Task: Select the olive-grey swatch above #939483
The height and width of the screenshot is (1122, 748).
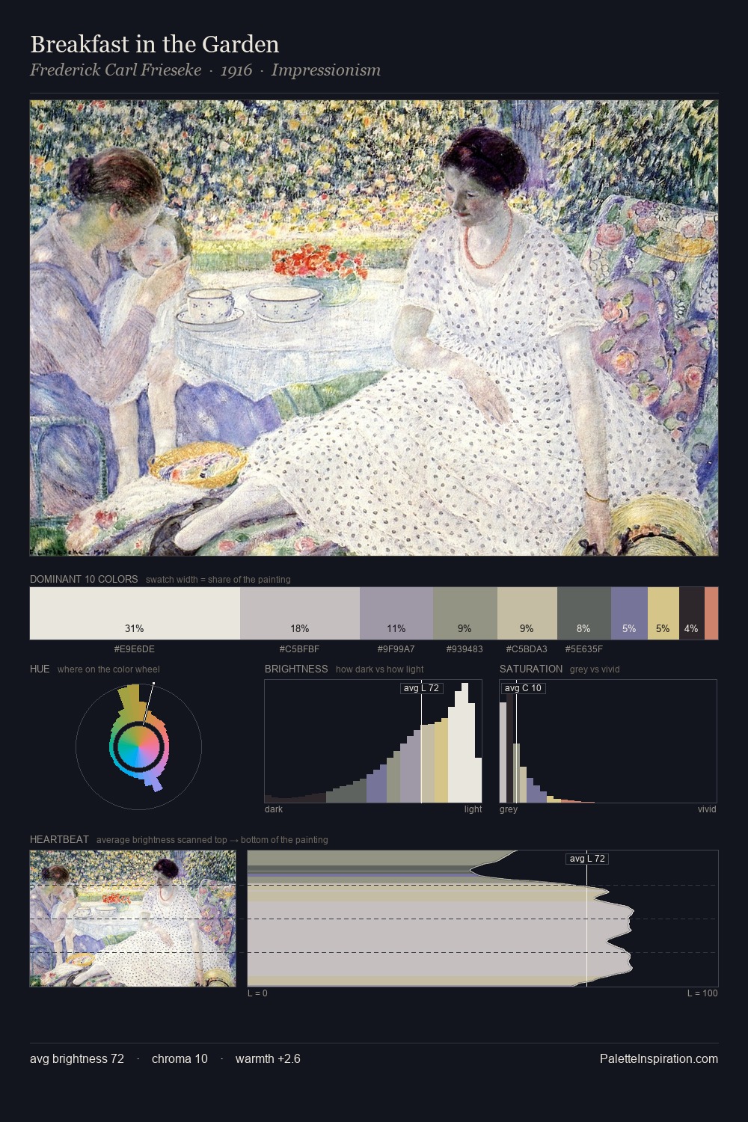Action: tap(465, 613)
